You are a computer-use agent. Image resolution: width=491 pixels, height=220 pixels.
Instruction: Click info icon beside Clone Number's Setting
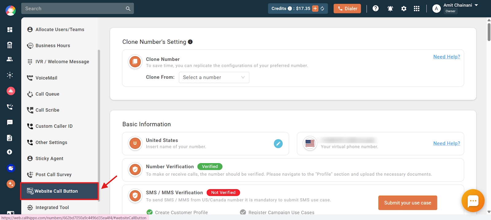(x=190, y=42)
